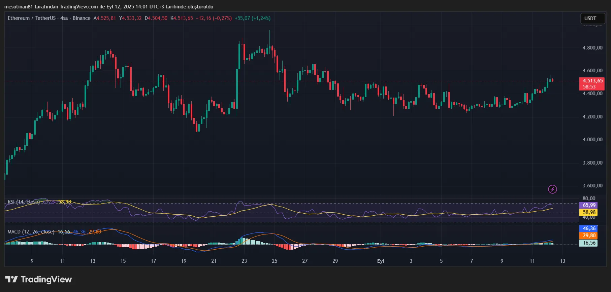
Task: Click the 3.800,00 price axis label
Action: pyautogui.click(x=592, y=163)
